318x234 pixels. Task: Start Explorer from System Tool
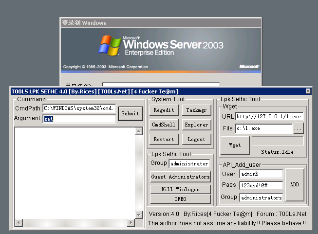(196, 125)
